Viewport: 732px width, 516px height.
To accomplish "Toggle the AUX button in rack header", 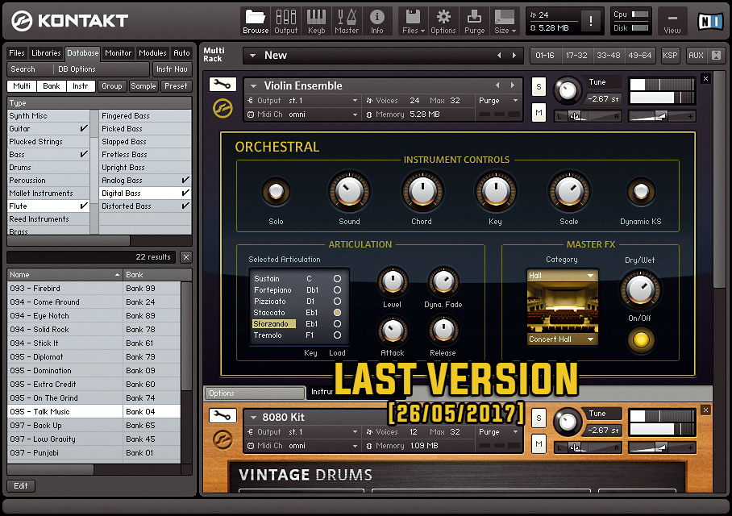I will pos(696,55).
